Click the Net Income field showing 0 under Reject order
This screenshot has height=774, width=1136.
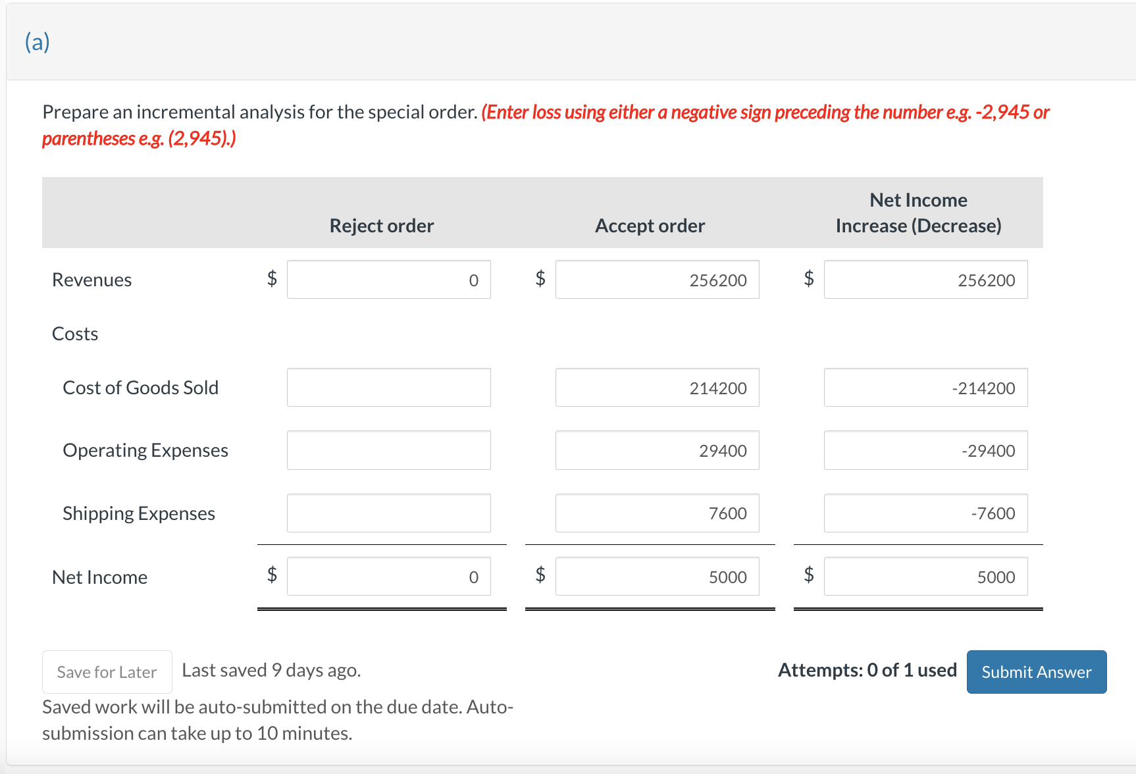point(388,576)
